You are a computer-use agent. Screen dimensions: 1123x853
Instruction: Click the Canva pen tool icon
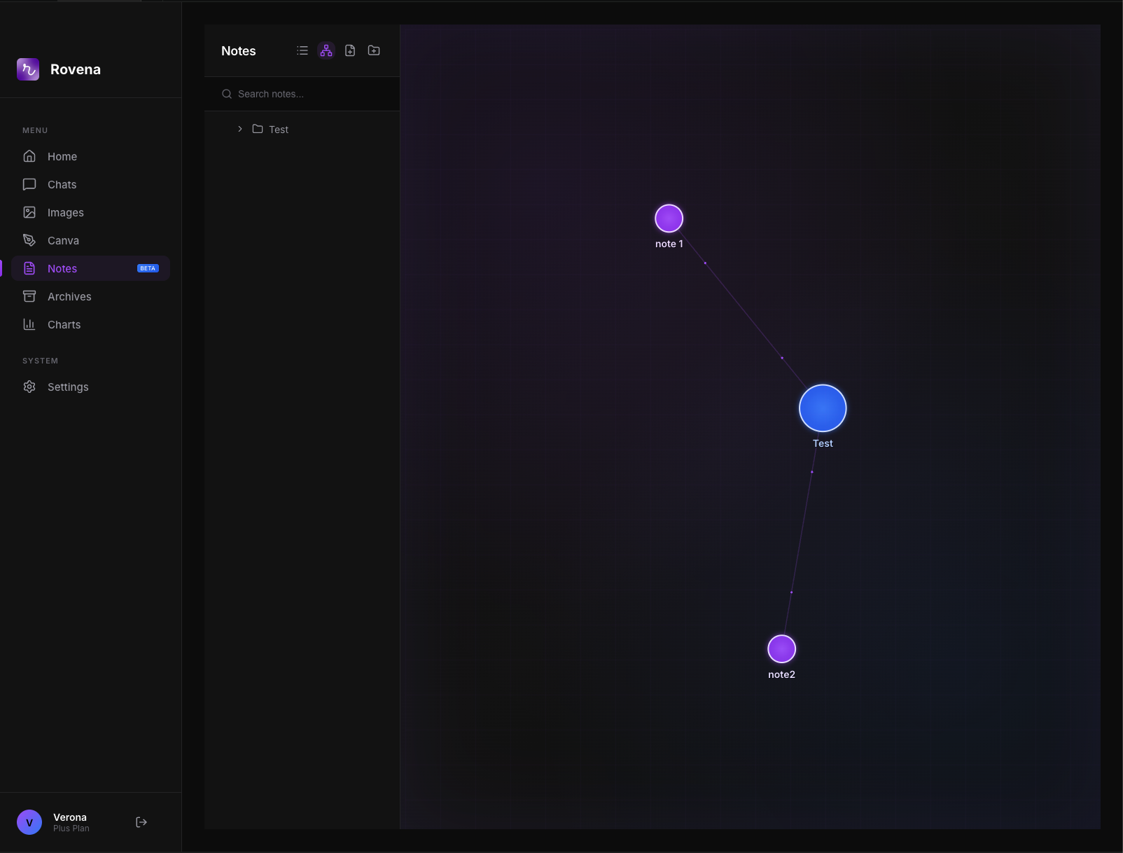pyautogui.click(x=29, y=240)
